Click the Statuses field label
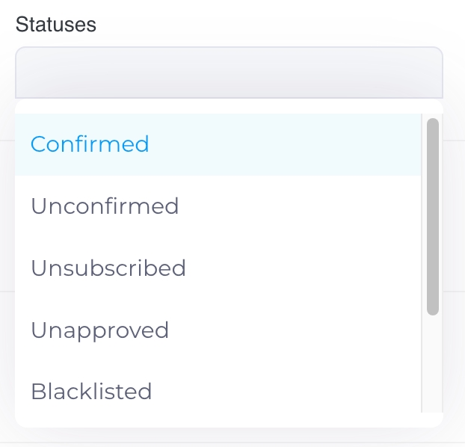465x447 pixels. click(x=56, y=25)
